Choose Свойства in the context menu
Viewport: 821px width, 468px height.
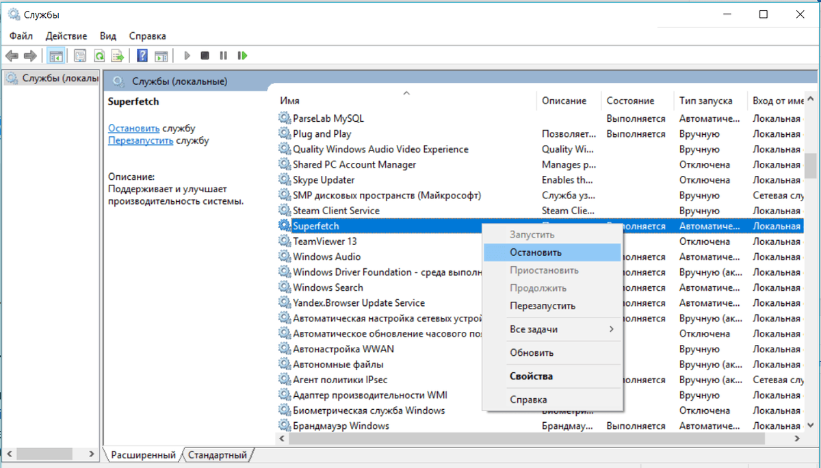pyautogui.click(x=552, y=376)
